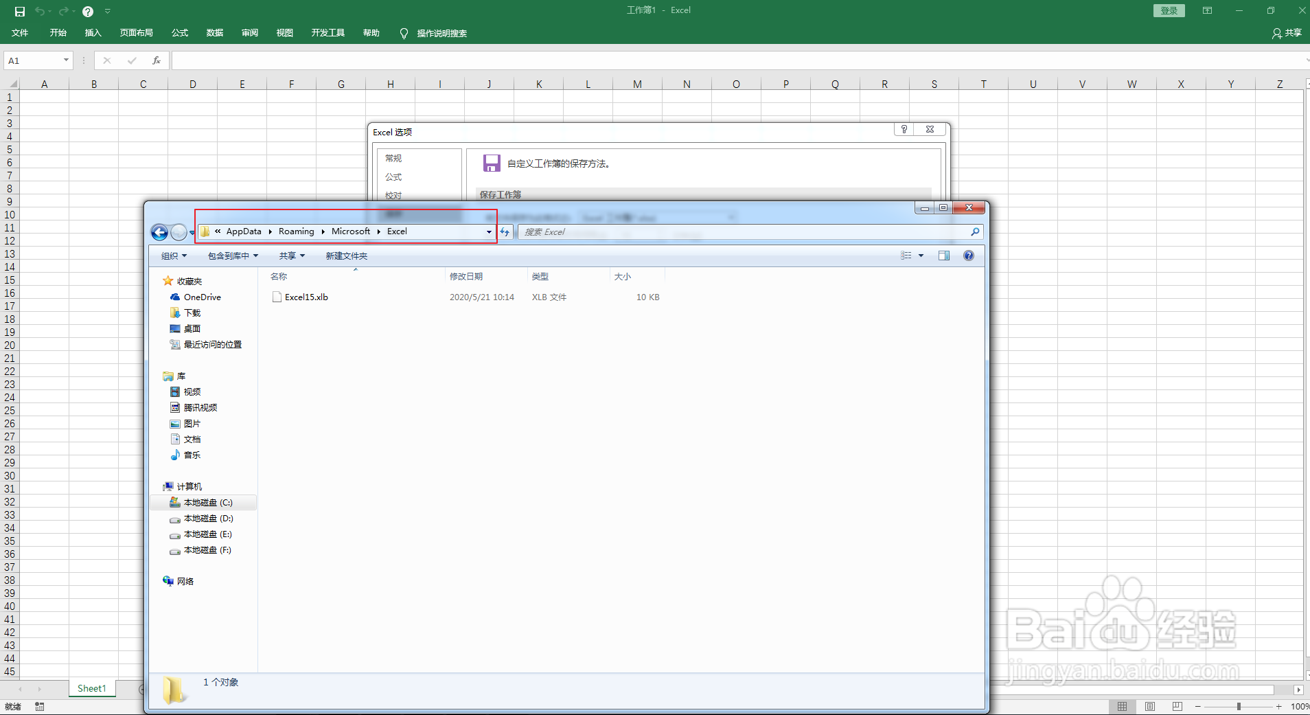Click the confirm checkmark in formula bar
Viewport: 1310px width, 715px height.
tap(132, 60)
